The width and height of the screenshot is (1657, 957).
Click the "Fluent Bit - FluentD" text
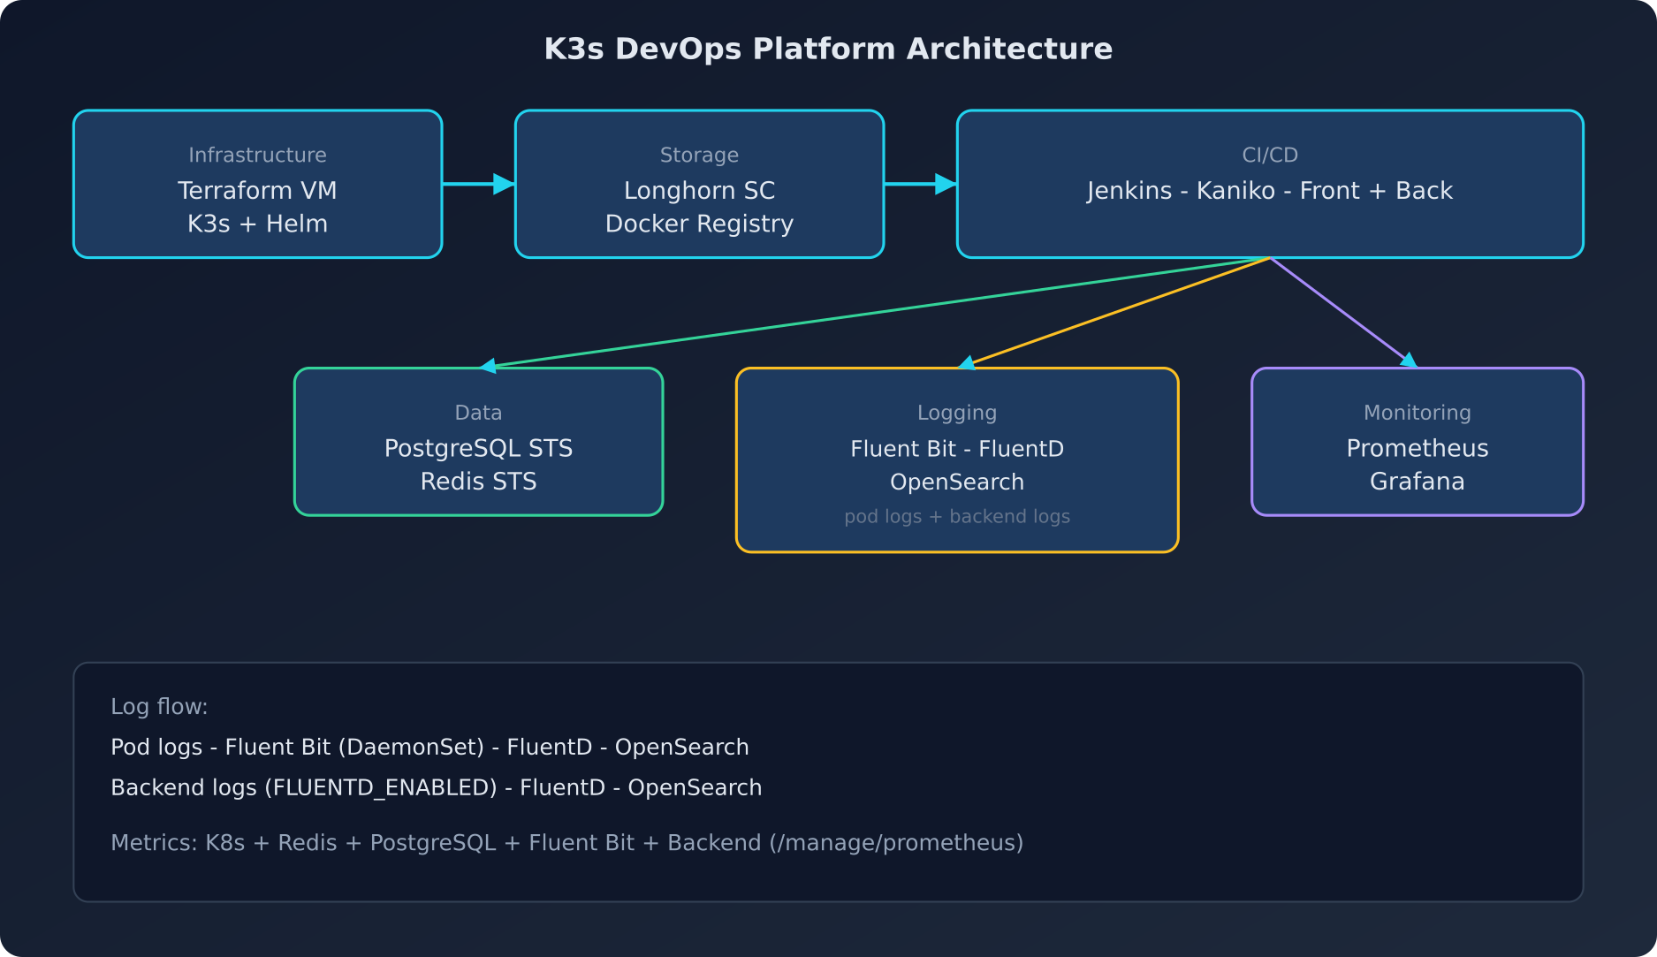click(957, 449)
